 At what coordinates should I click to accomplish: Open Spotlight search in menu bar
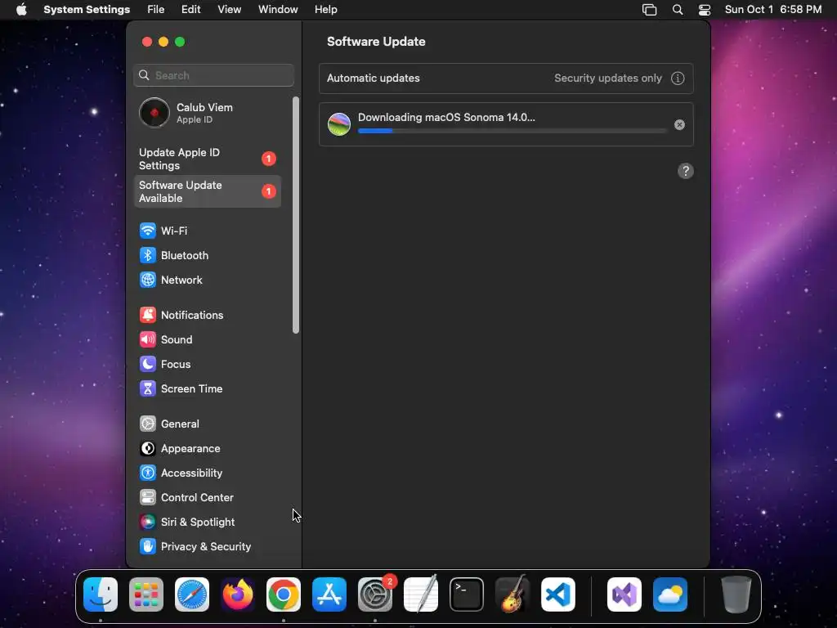pyautogui.click(x=678, y=10)
